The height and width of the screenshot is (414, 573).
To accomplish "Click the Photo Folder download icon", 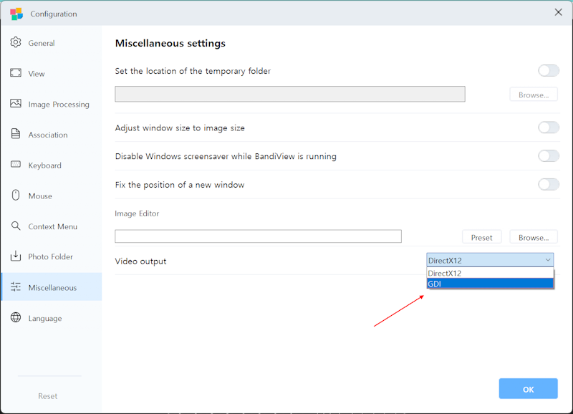I will (16, 256).
